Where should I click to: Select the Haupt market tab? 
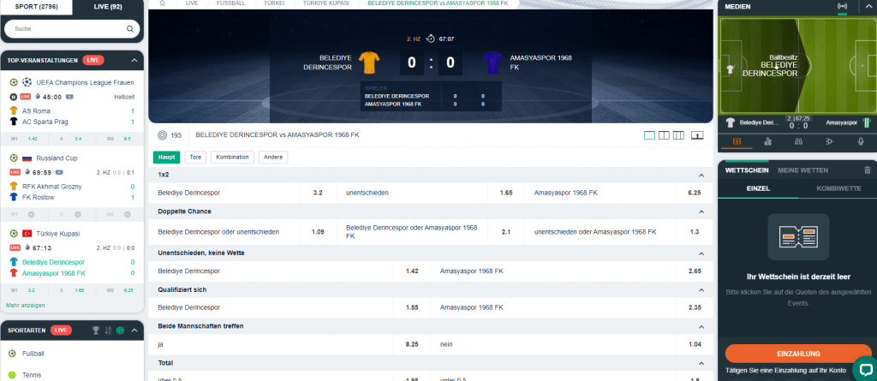167,158
